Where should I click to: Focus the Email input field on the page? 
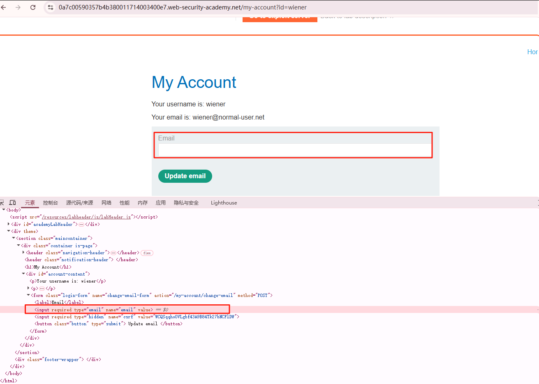tap(295, 150)
